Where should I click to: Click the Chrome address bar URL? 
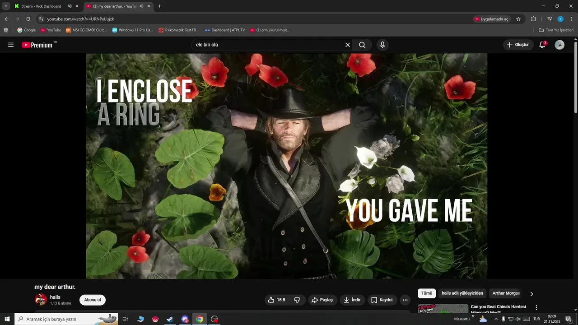tap(80, 19)
